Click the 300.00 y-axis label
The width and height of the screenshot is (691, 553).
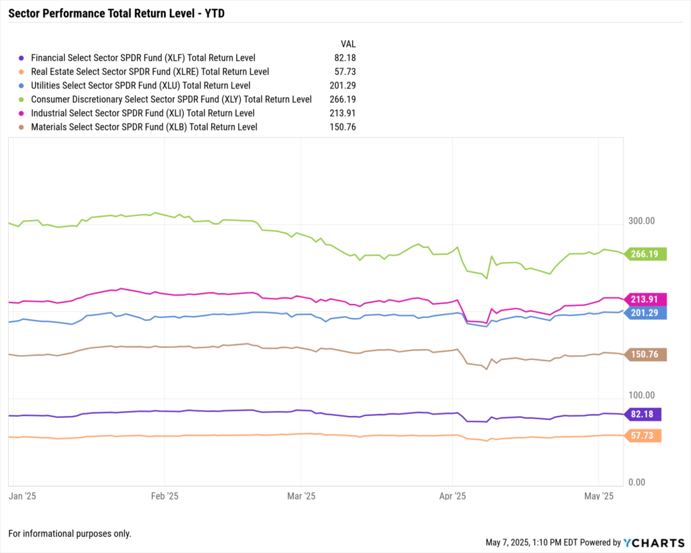coord(642,221)
